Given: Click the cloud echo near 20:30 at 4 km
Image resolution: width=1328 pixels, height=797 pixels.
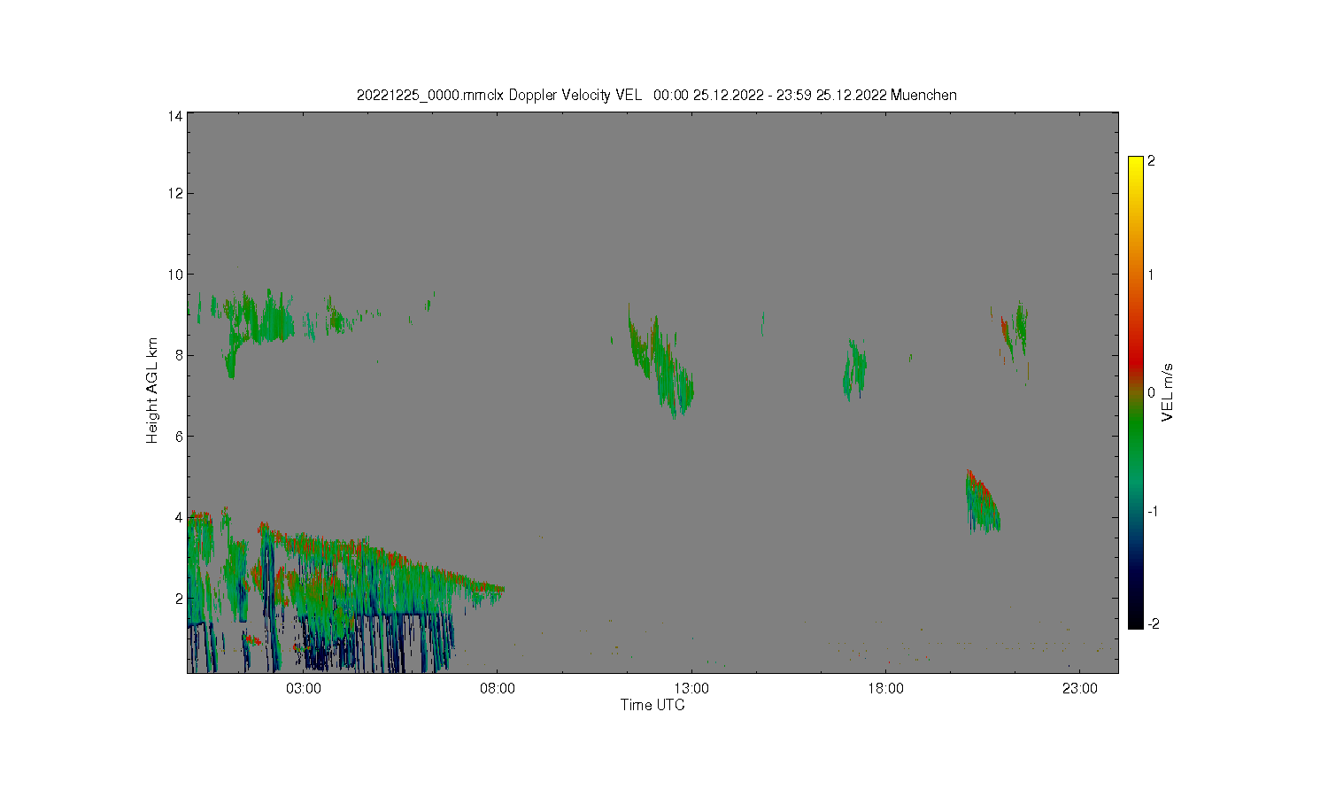Looking at the screenshot, I should [982, 503].
